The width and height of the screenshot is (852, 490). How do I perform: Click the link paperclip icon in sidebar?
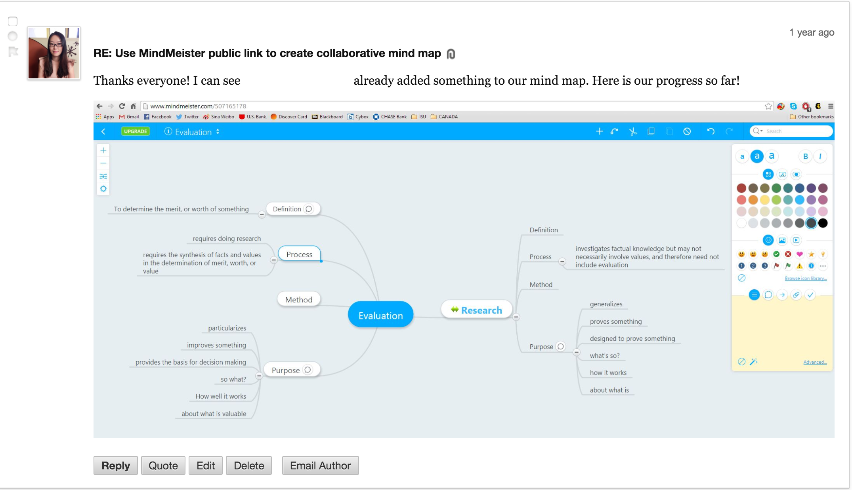pos(796,295)
